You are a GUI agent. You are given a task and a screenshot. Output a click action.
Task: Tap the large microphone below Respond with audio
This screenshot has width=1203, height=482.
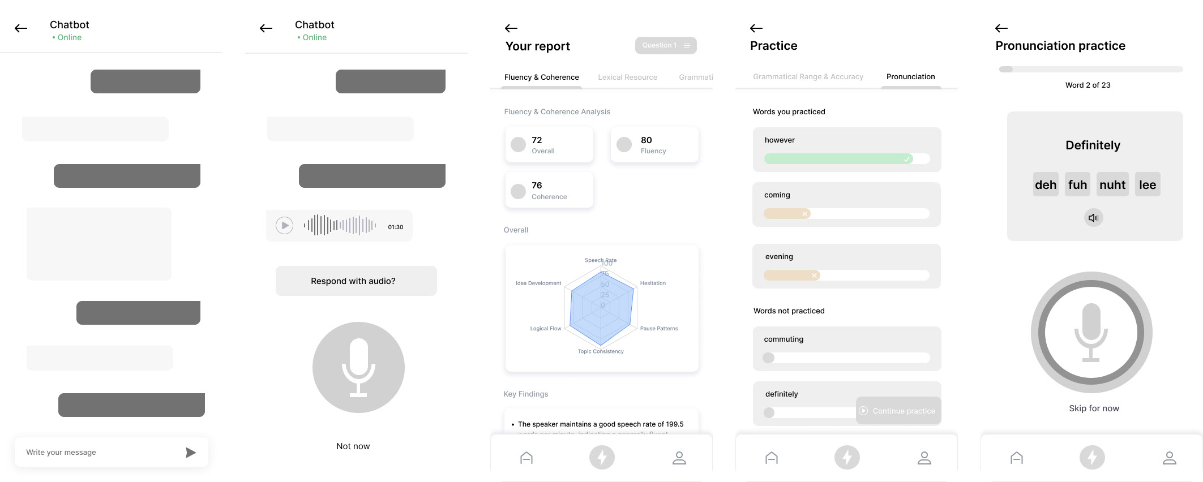[358, 367]
